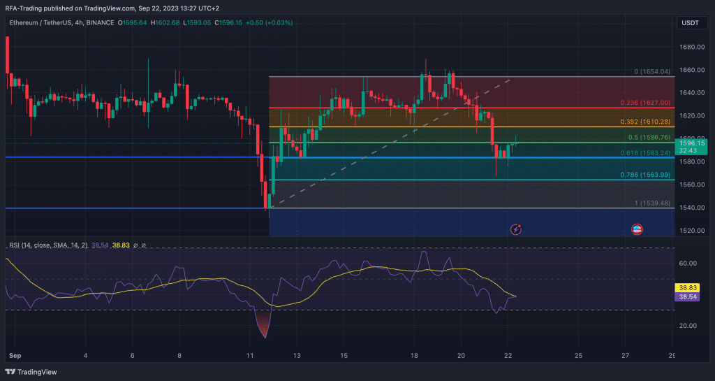Click the 60.00 label on RSI axis
Viewport: 715px width, 381px height.
point(688,264)
